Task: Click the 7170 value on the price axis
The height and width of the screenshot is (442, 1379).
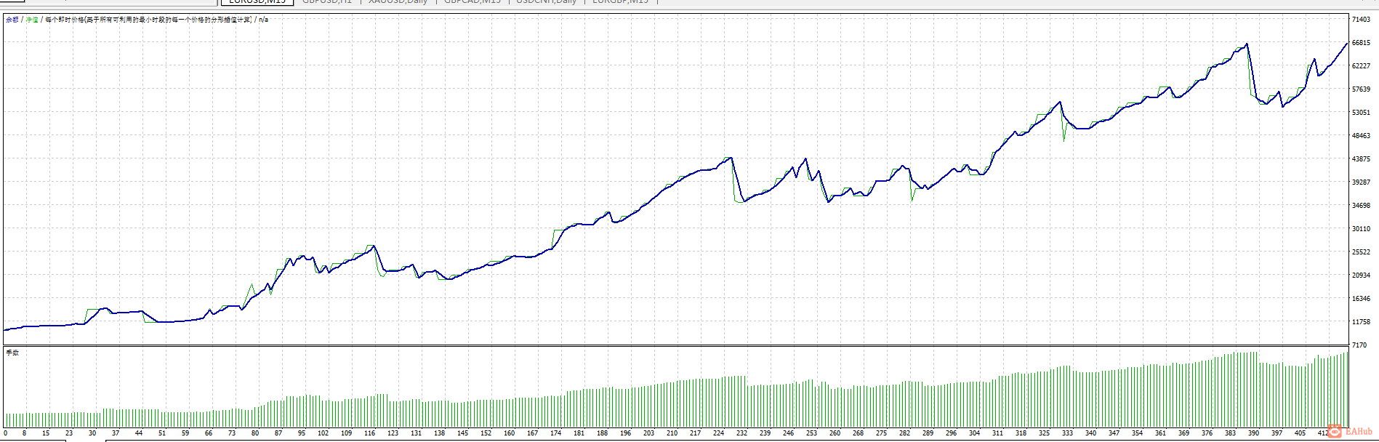Action: coord(1359,345)
